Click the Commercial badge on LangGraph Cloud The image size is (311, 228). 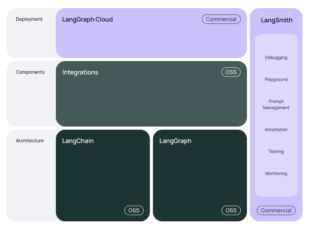point(221,19)
